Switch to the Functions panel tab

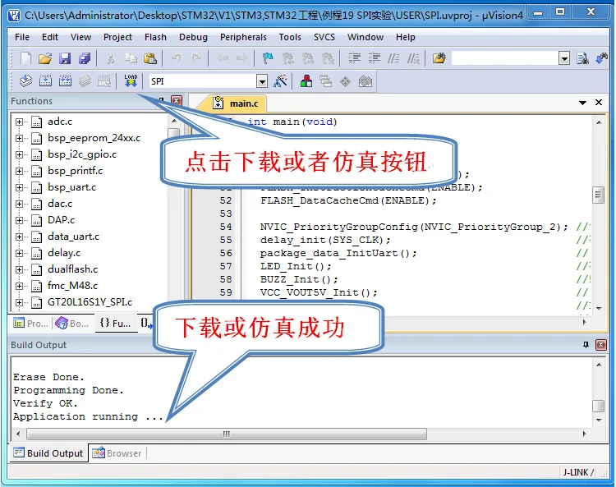pos(116,324)
